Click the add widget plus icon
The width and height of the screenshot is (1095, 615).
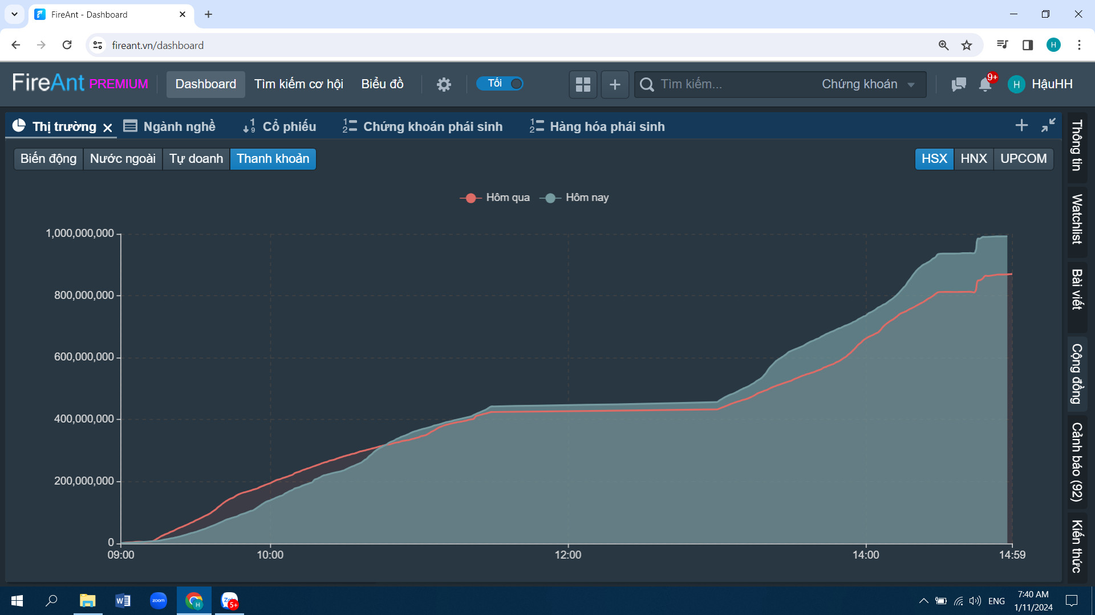[x=615, y=84]
